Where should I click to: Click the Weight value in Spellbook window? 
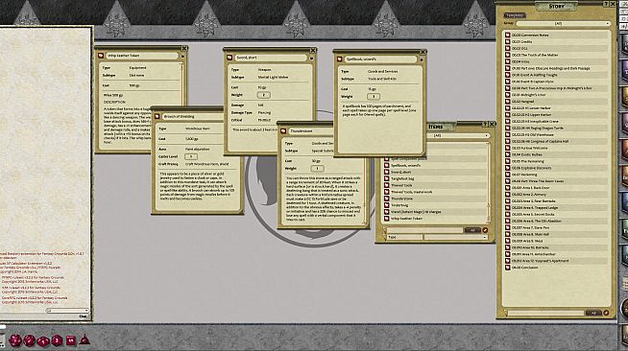click(374, 96)
